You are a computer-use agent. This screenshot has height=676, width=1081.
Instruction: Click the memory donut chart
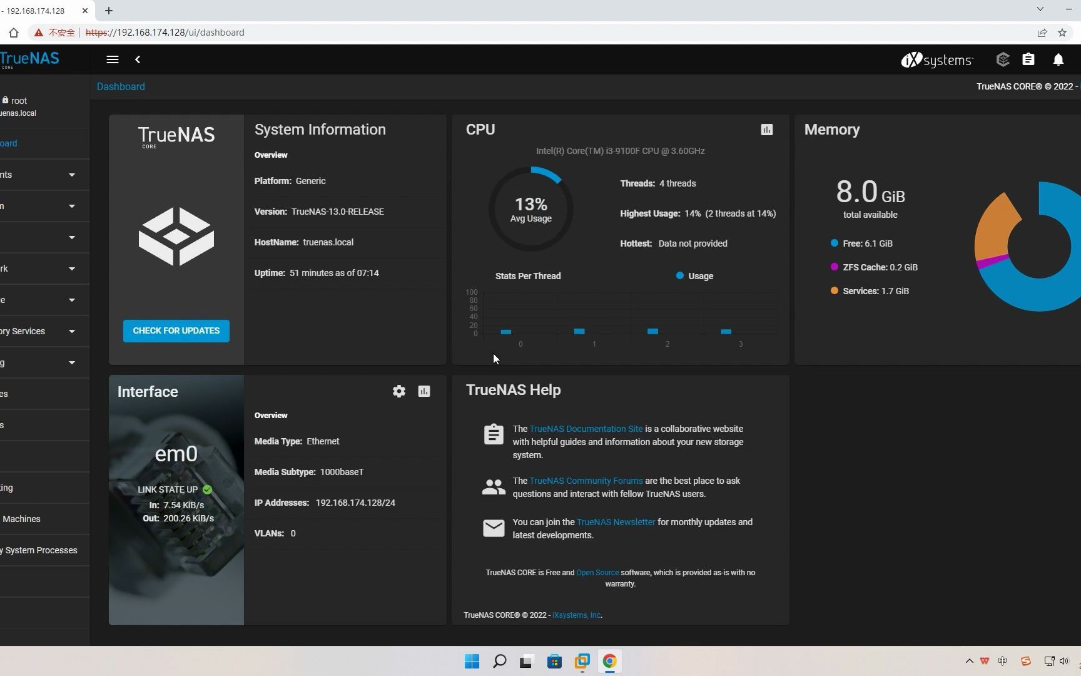click(x=1028, y=247)
